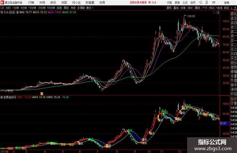The image size is (237, 153).
Task: Open the F10 company info button
Action: [205, 8]
